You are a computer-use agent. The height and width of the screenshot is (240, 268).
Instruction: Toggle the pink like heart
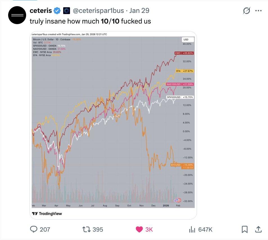(139, 229)
